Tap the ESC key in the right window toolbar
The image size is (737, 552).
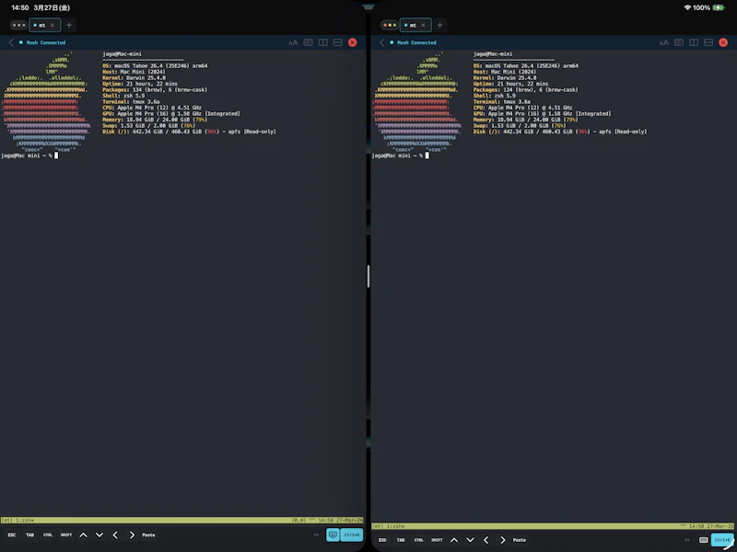click(382, 540)
